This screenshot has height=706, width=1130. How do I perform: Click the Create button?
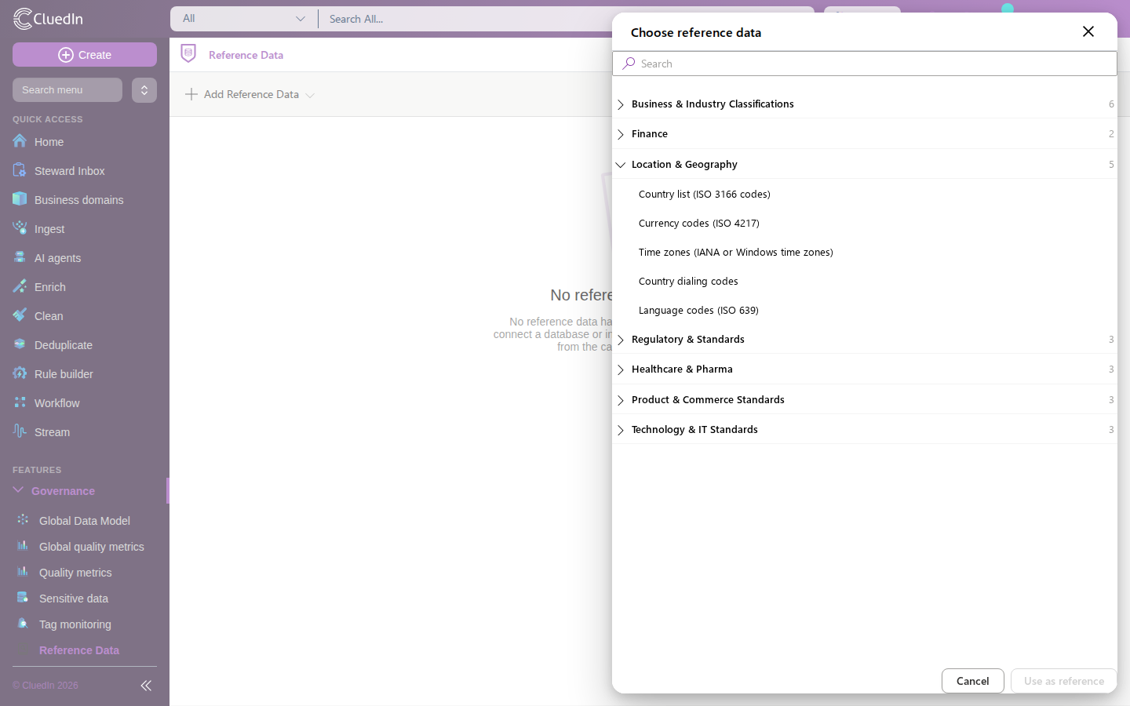85,55
